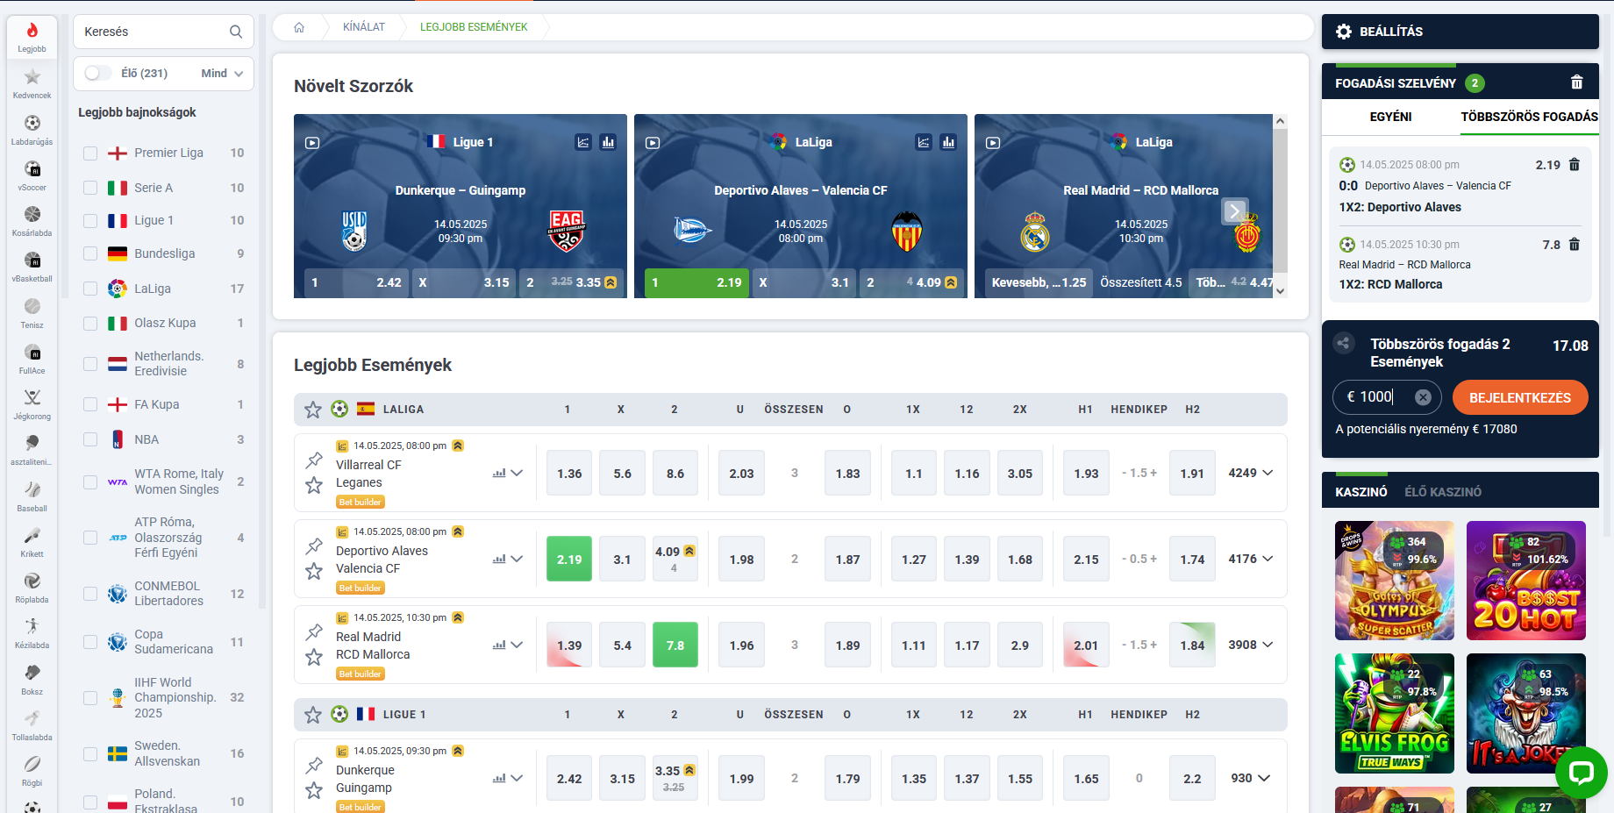1614x813 pixels.
Task: Open the Labdarúgás football sidebar icon
Action: pyautogui.click(x=32, y=129)
